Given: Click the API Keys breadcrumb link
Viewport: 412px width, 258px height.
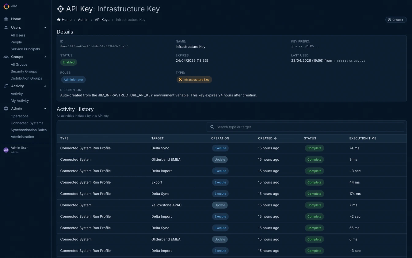Looking at the screenshot, I should click(102, 19).
